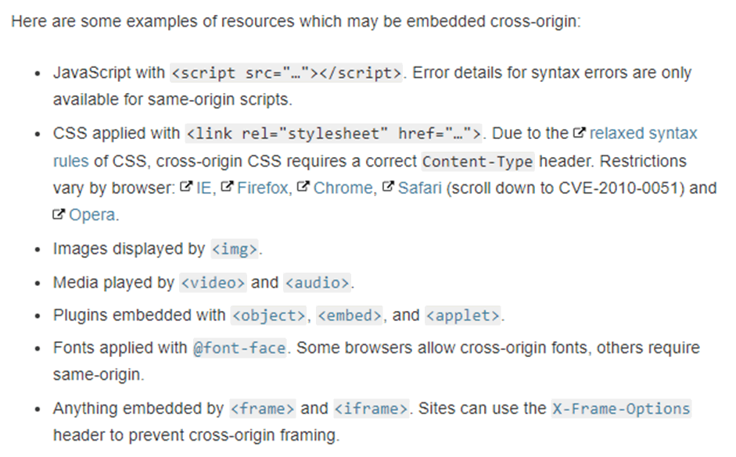Click the <audio> element link
This screenshot has width=736, height=457.
click(318, 283)
